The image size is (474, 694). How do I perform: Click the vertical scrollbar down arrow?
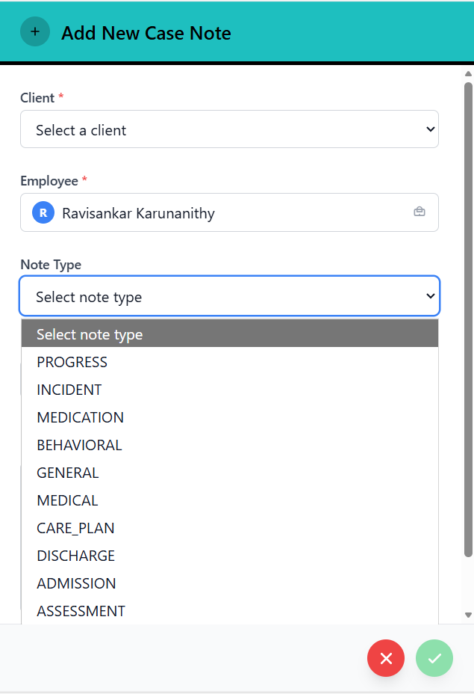pyautogui.click(x=468, y=615)
